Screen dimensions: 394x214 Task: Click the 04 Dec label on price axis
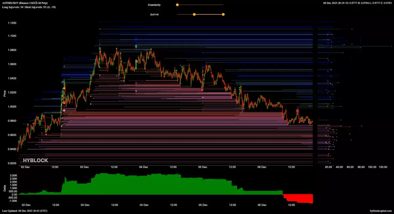[143, 167]
